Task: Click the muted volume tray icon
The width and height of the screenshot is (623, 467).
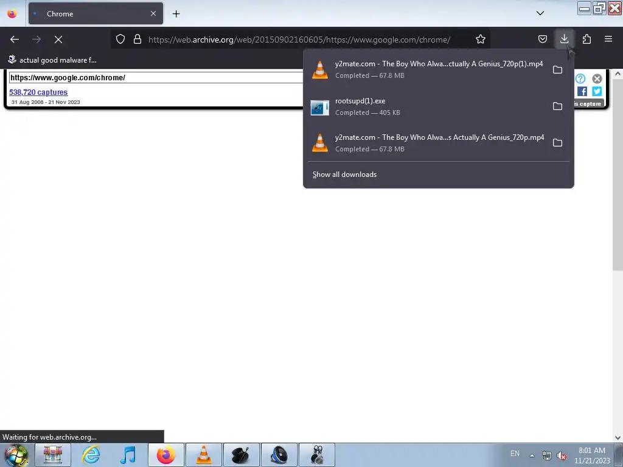Action: coord(562,455)
